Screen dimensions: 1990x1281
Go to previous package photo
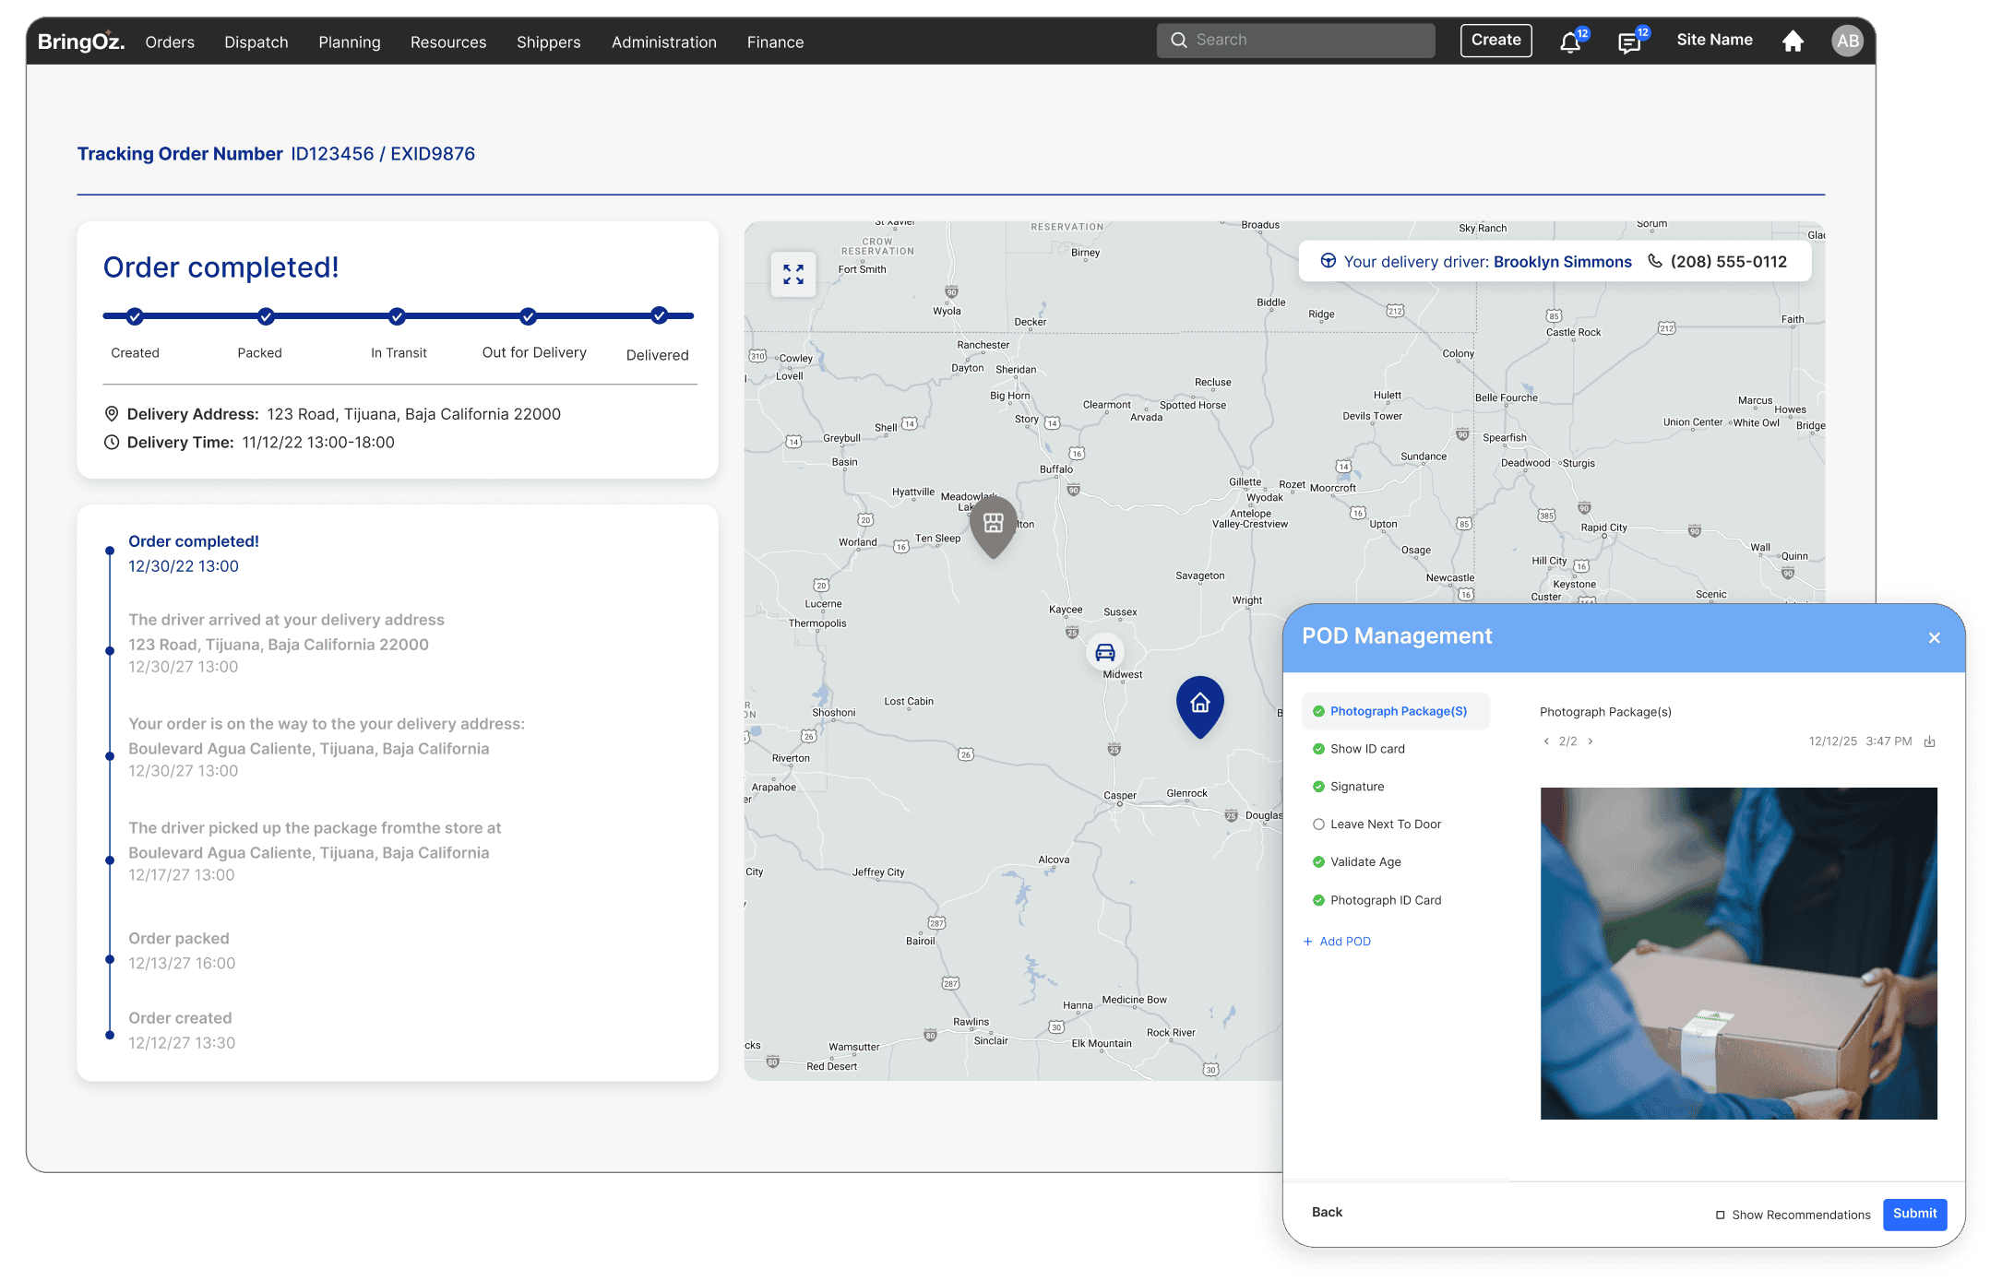(x=1546, y=741)
